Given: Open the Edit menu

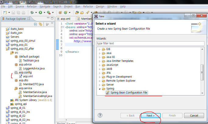Looking at the screenshot, I should pyautogui.click(x=10, y=6).
